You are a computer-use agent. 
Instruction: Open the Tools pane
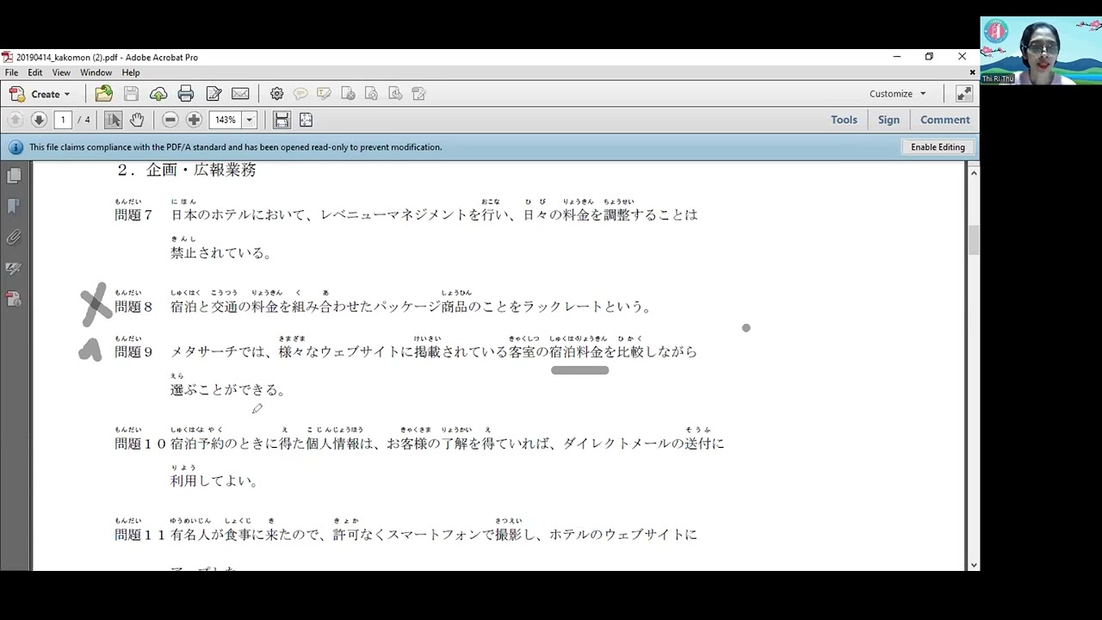pyautogui.click(x=844, y=120)
